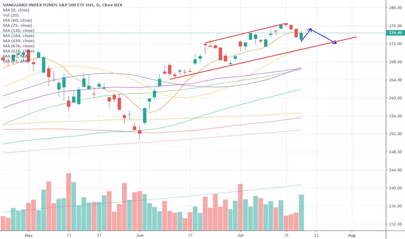
Task: Click the chart title Vanguard S&P 500 ETF
Action: click(63, 5)
